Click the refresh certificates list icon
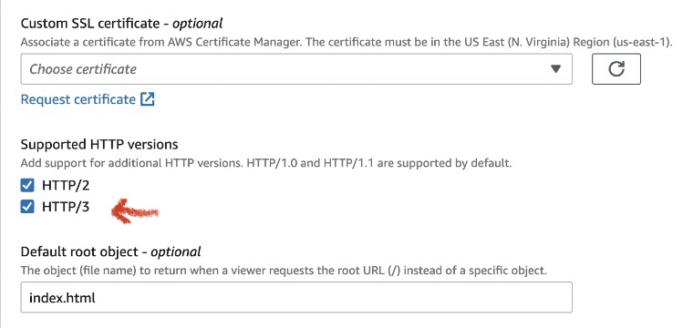 (x=616, y=68)
